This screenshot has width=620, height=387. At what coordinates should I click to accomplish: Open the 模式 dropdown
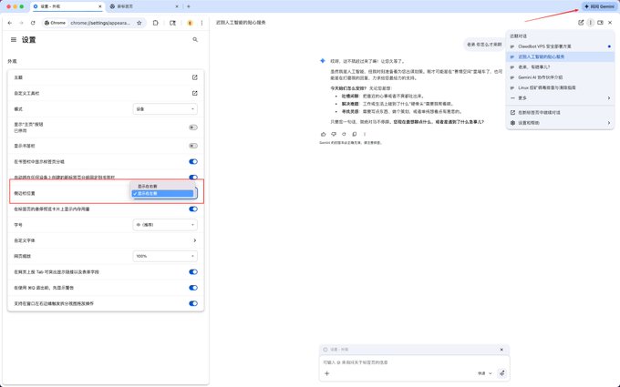164,108
